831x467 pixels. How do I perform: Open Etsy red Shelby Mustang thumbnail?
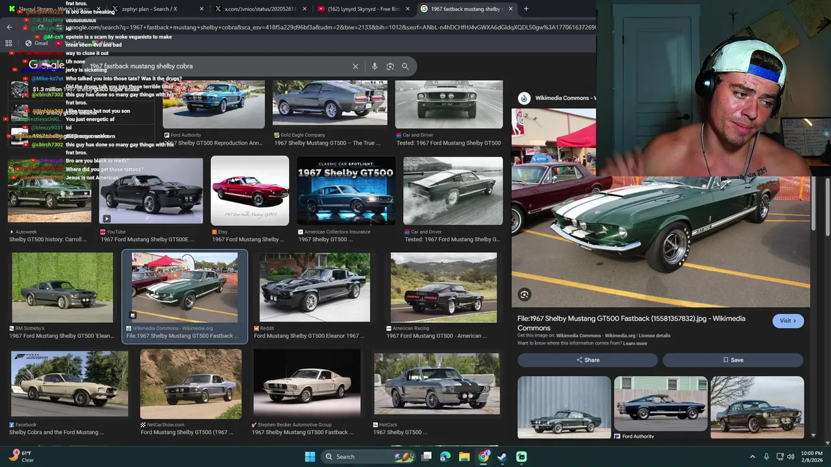click(250, 191)
